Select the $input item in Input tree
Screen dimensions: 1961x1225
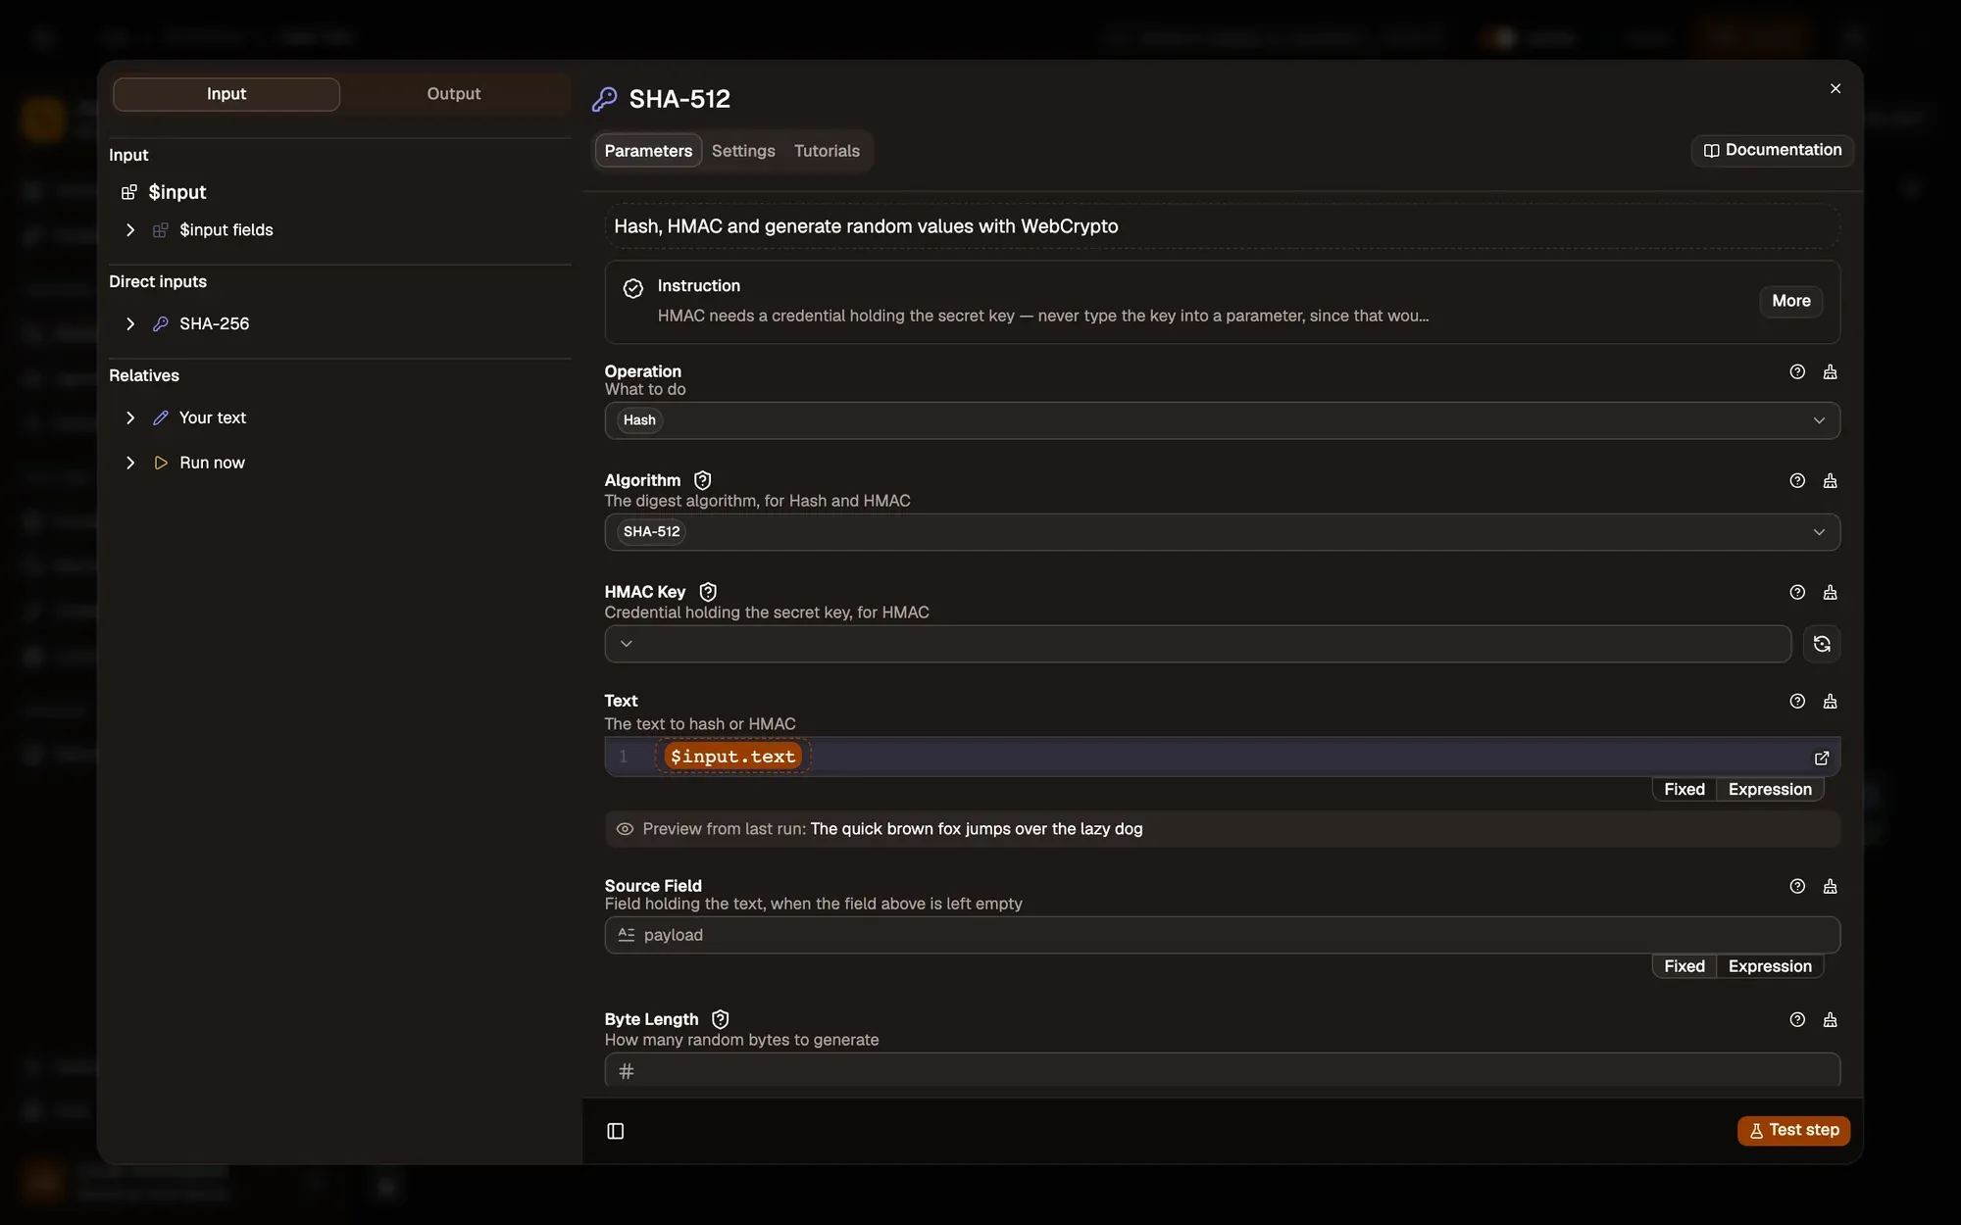(176, 192)
